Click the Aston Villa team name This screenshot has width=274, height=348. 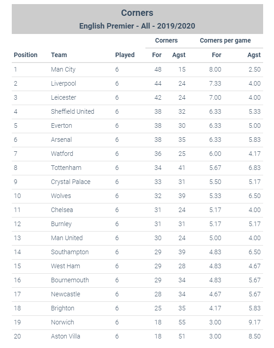tap(66, 336)
